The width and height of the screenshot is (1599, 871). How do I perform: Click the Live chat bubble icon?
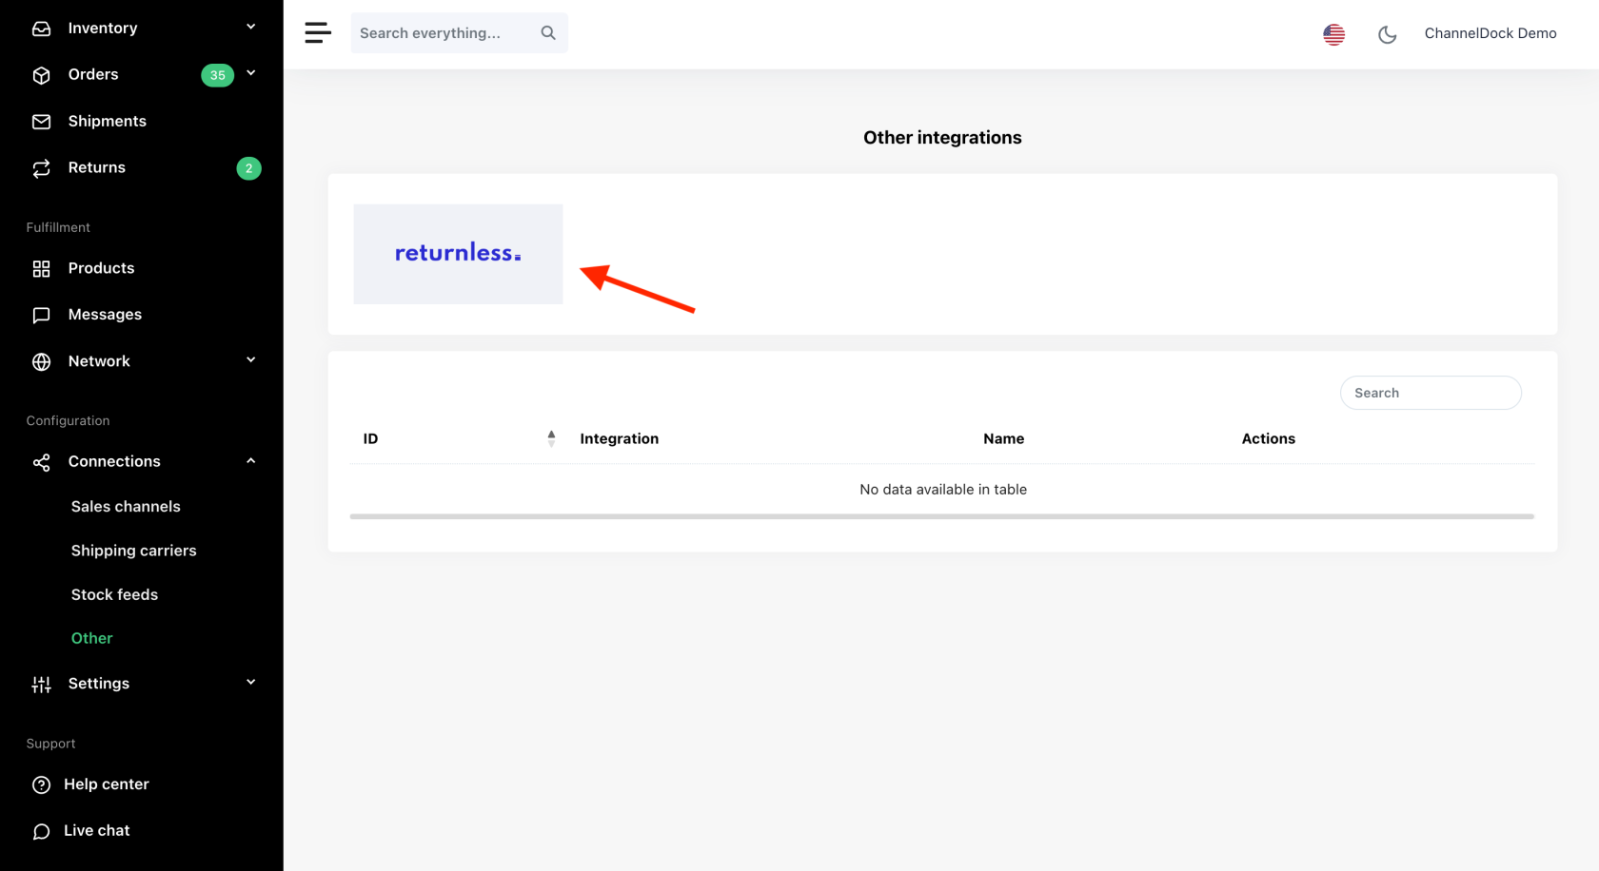[41, 832]
